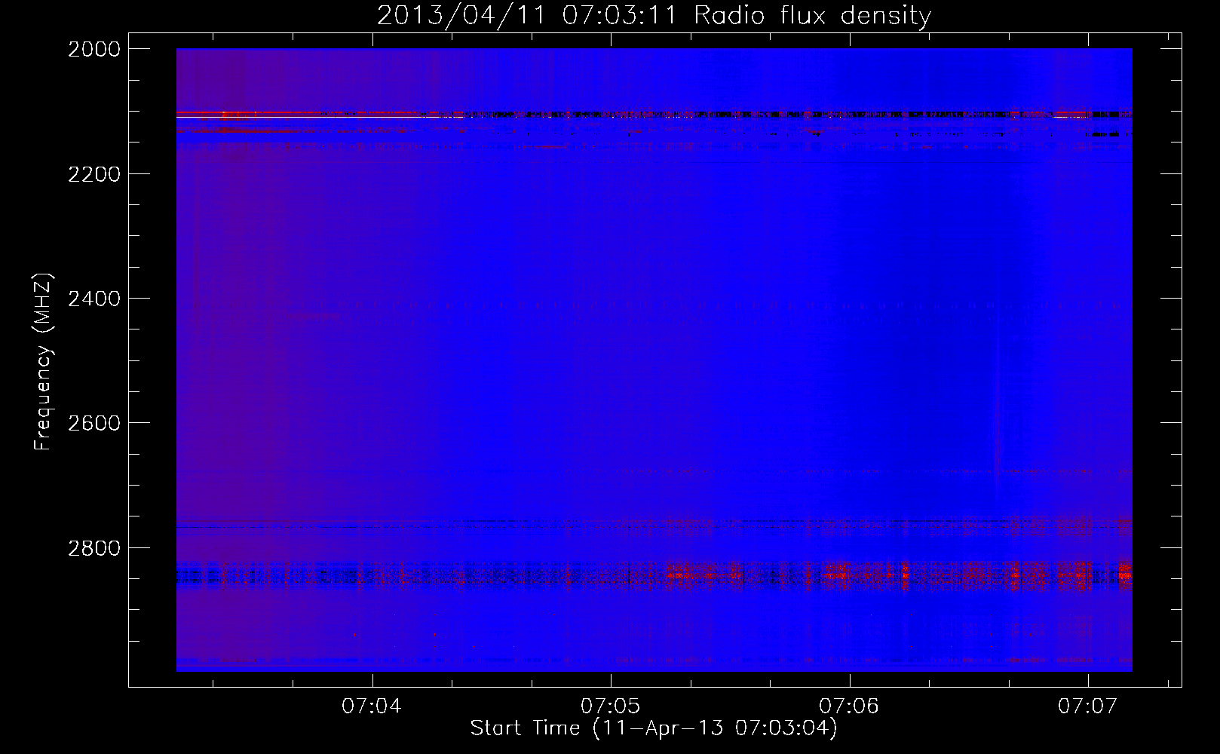
Task: Click the 07:06 time tick label
Action: pos(849,706)
